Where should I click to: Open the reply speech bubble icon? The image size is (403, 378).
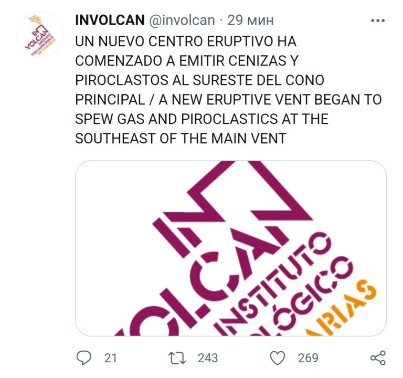pyautogui.click(x=84, y=358)
